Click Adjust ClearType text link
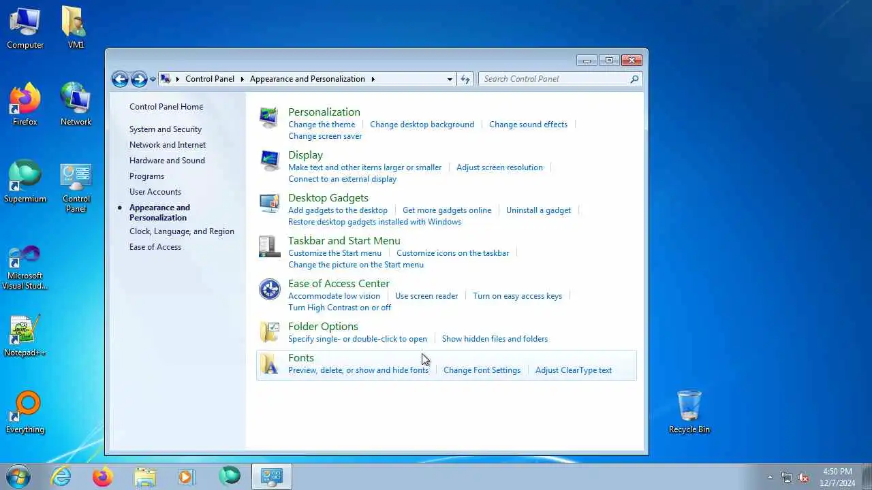 (x=574, y=370)
